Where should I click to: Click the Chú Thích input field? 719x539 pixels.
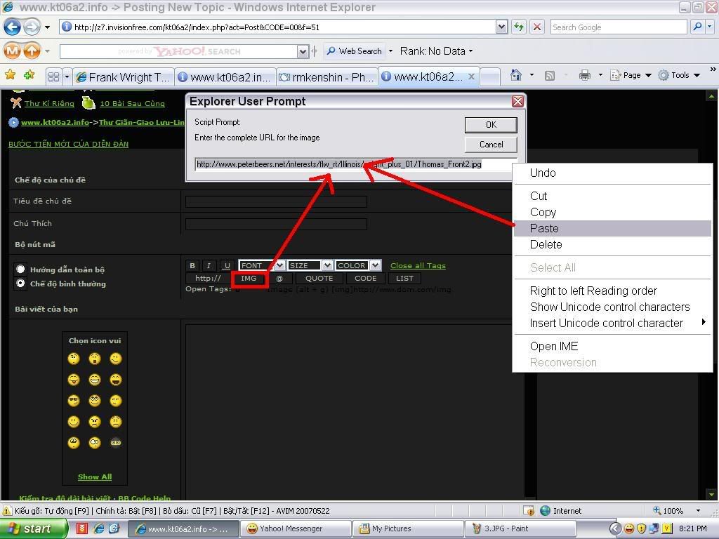click(276, 224)
